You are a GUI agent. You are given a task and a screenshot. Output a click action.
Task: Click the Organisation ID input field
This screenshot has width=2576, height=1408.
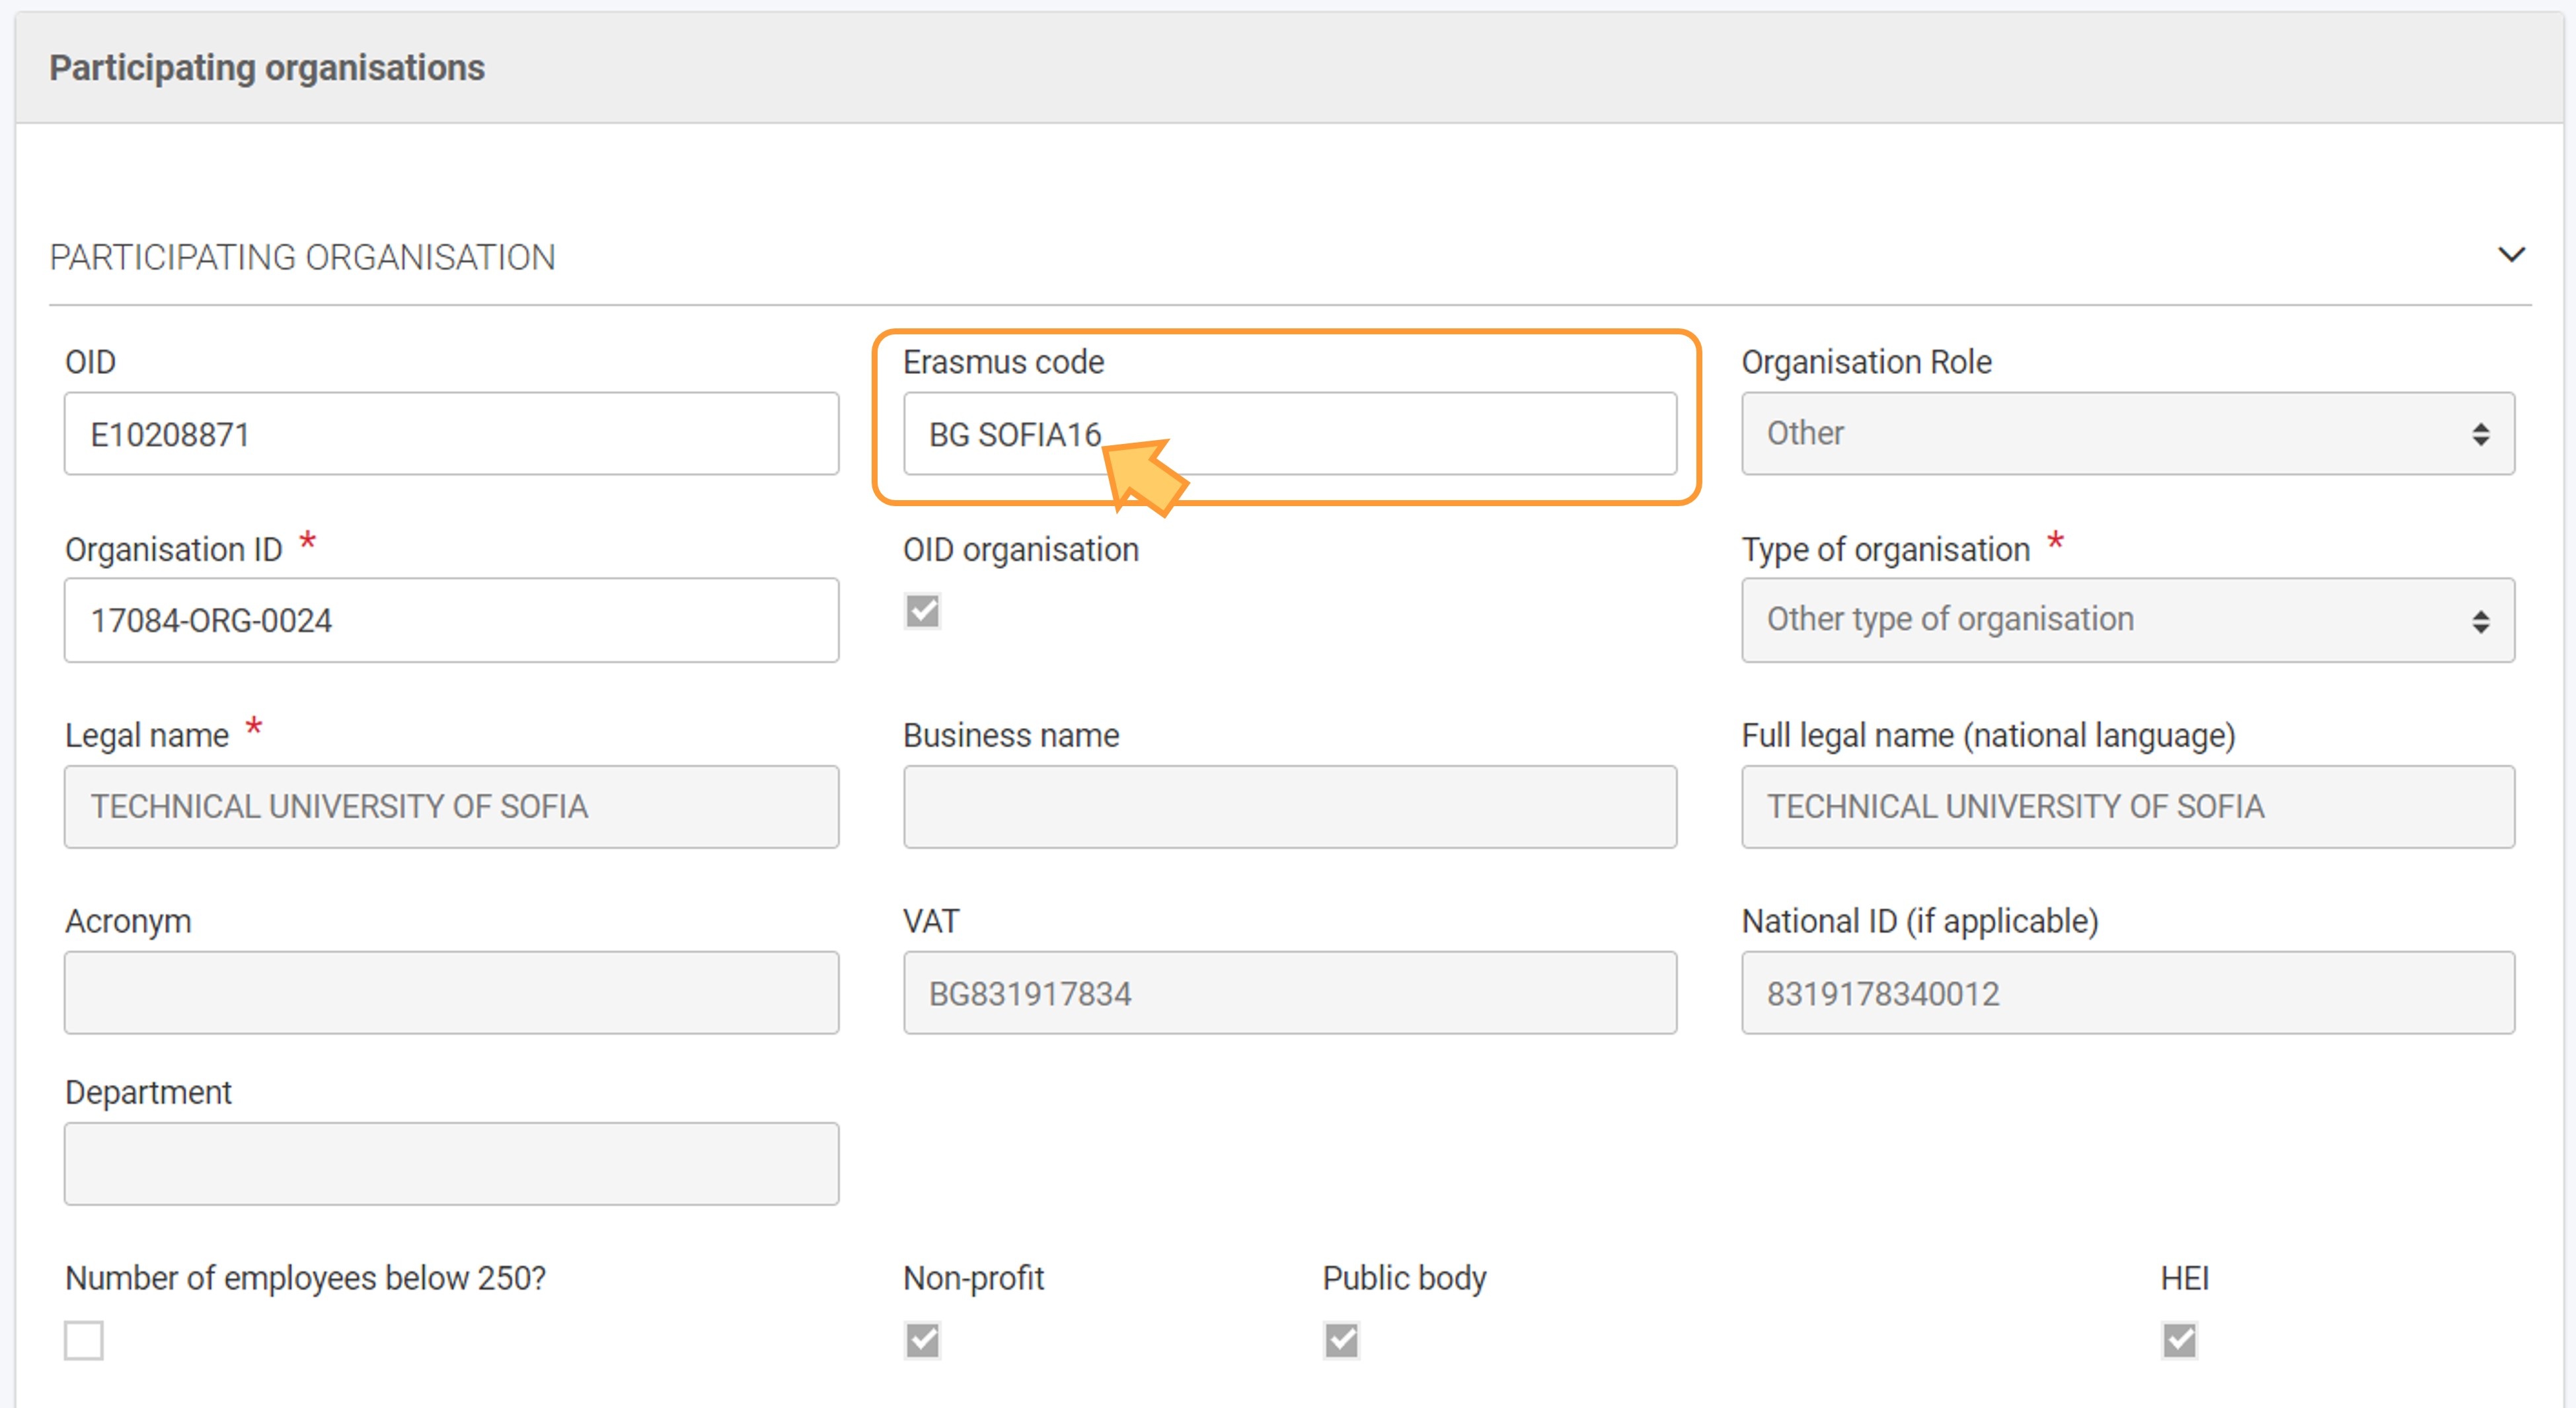pos(451,620)
